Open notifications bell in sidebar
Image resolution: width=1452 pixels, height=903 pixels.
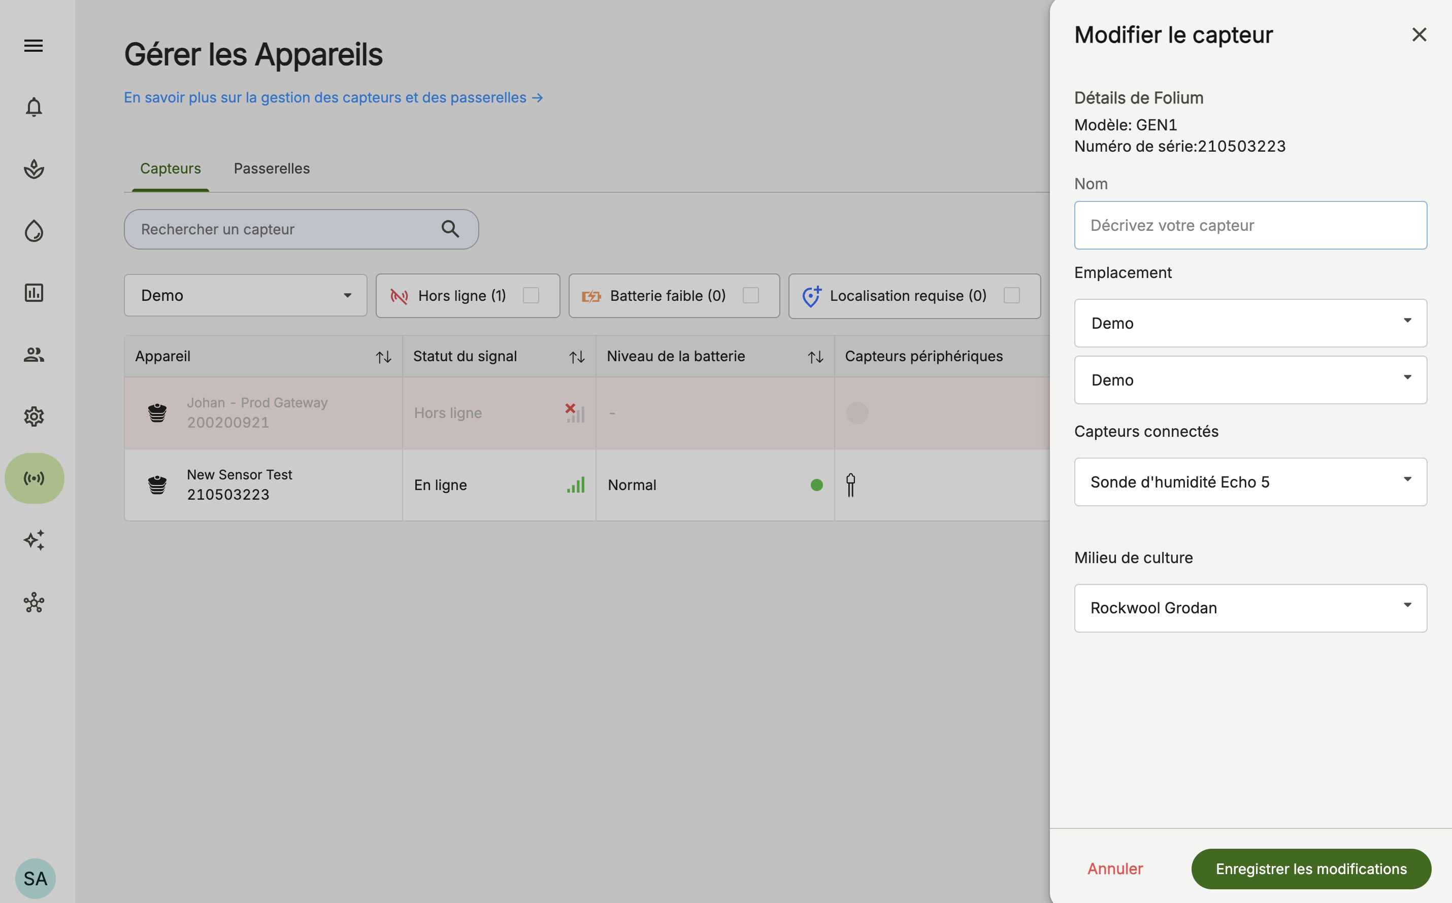tap(34, 107)
